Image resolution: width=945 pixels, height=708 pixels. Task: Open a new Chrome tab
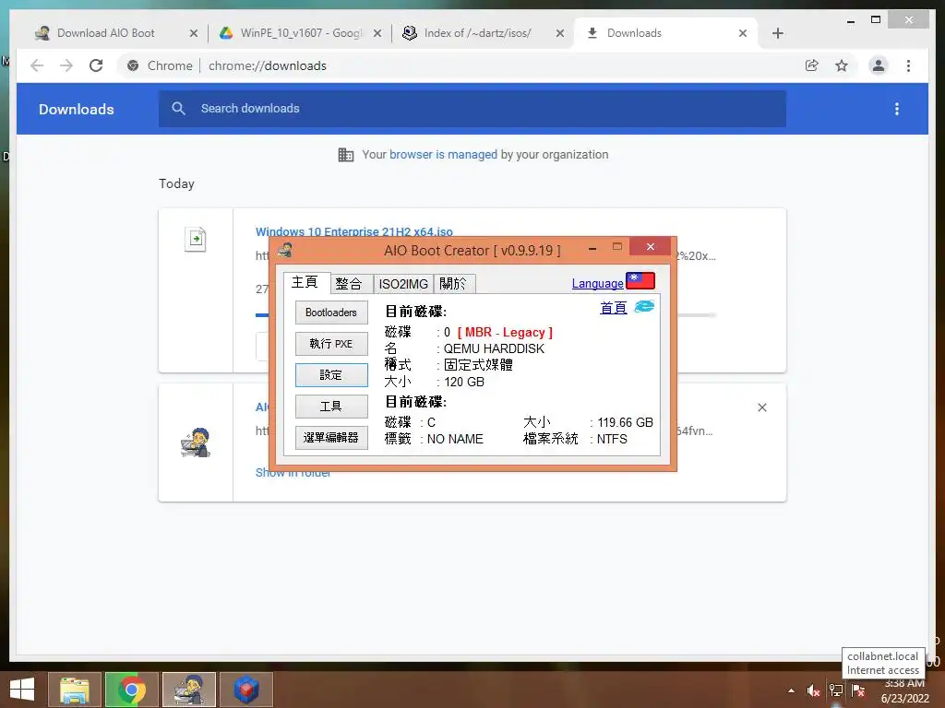[777, 33]
